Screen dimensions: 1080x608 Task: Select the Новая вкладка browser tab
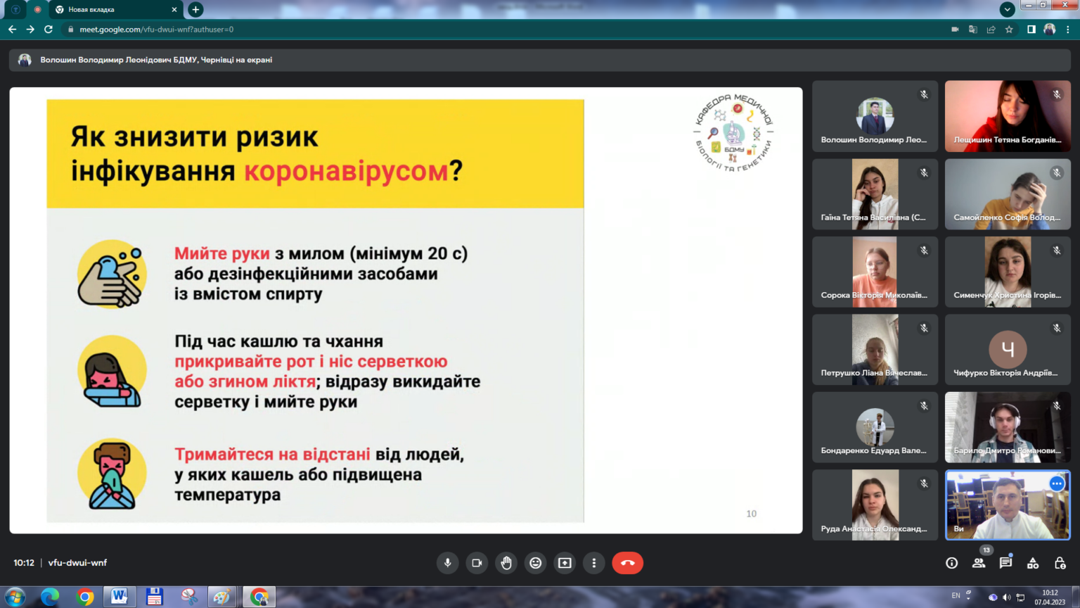click(x=112, y=10)
